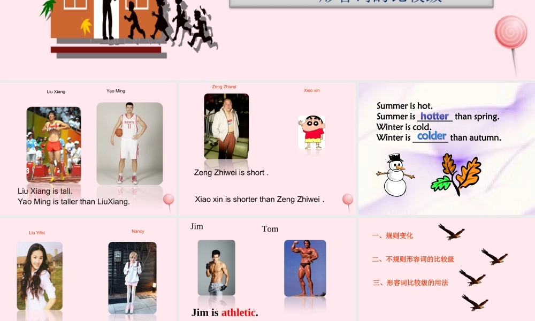This screenshot has width=535, height=321.
Task: Select the house with running silhouettes illustration
Action: 129,29
